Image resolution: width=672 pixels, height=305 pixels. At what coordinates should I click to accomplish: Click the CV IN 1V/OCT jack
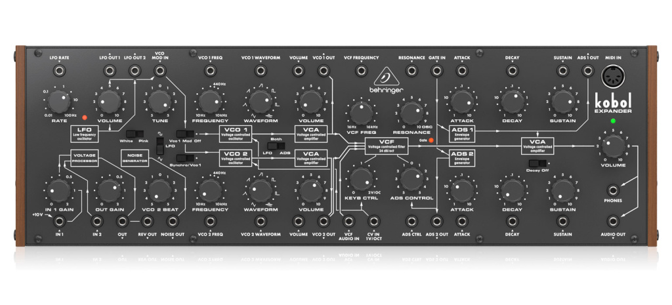(373, 221)
